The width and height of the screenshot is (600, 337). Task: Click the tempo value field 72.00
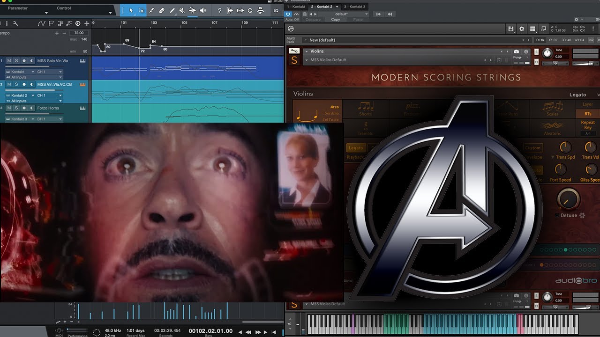(78, 33)
